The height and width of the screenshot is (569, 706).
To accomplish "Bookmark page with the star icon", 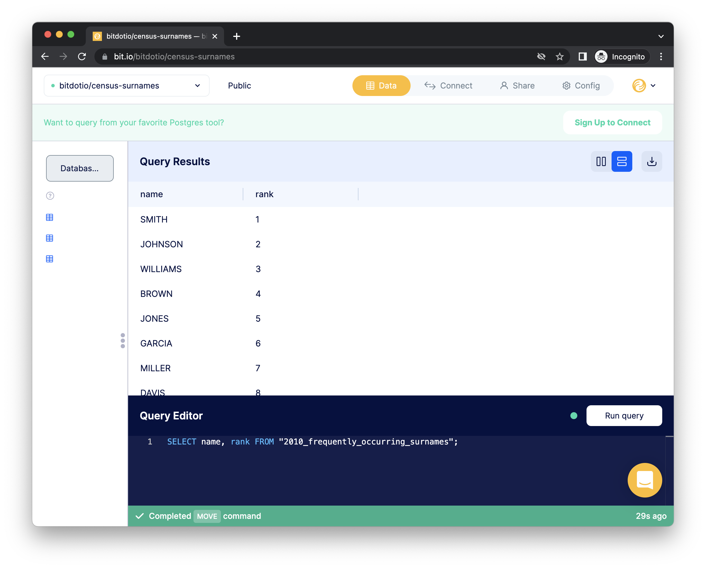I will (560, 57).
